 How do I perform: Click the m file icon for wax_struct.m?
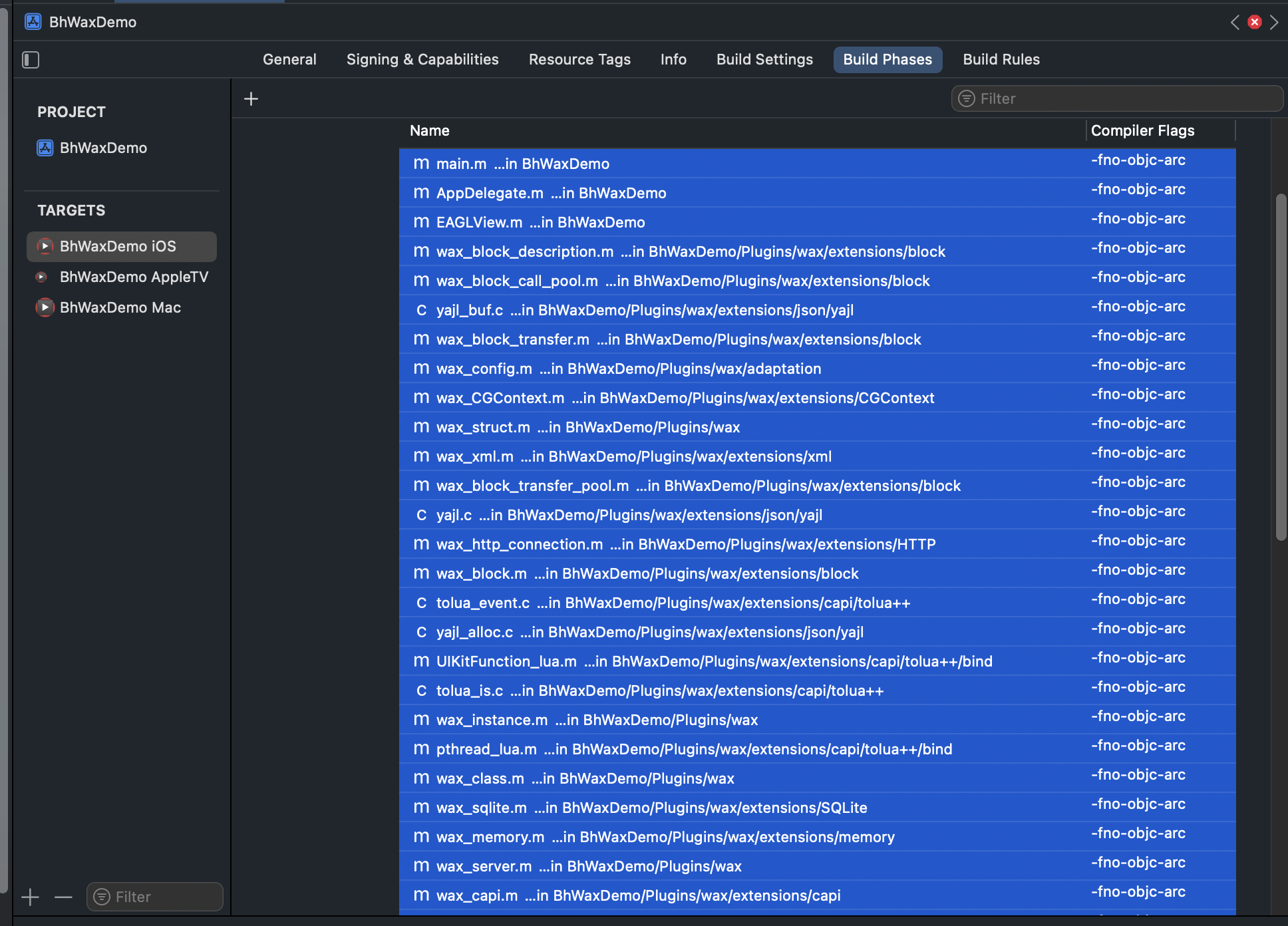click(421, 428)
